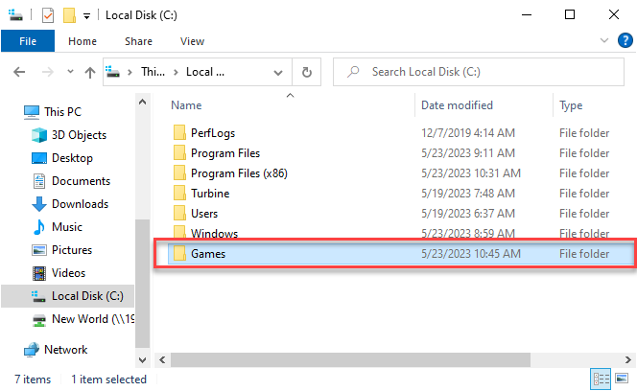Open the File menu
The height and width of the screenshot is (391, 637).
[29, 41]
